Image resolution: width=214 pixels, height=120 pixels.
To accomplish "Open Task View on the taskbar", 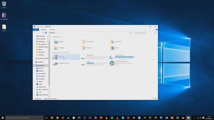I will (x=46, y=118).
